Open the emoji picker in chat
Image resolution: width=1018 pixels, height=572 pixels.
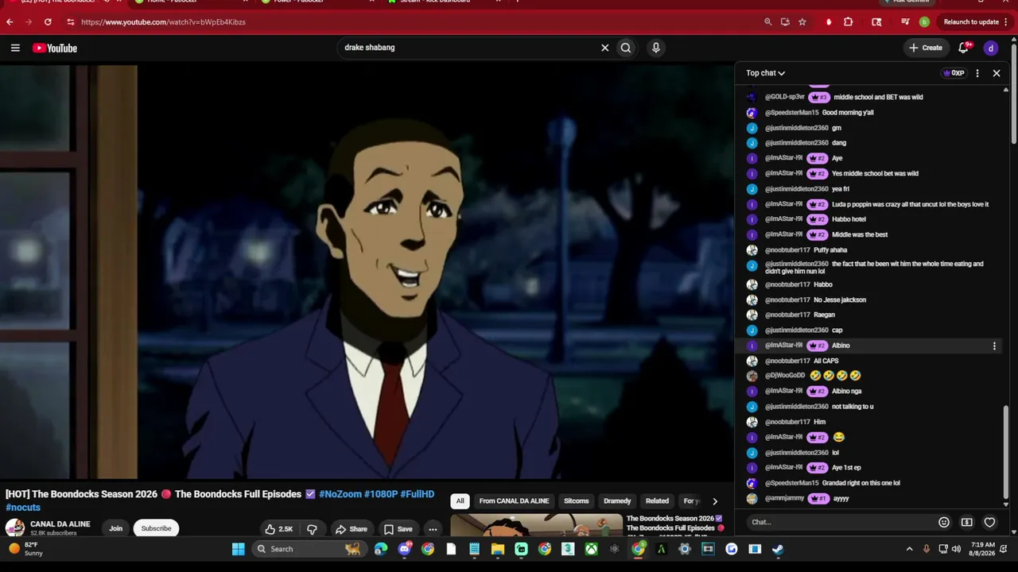click(944, 522)
